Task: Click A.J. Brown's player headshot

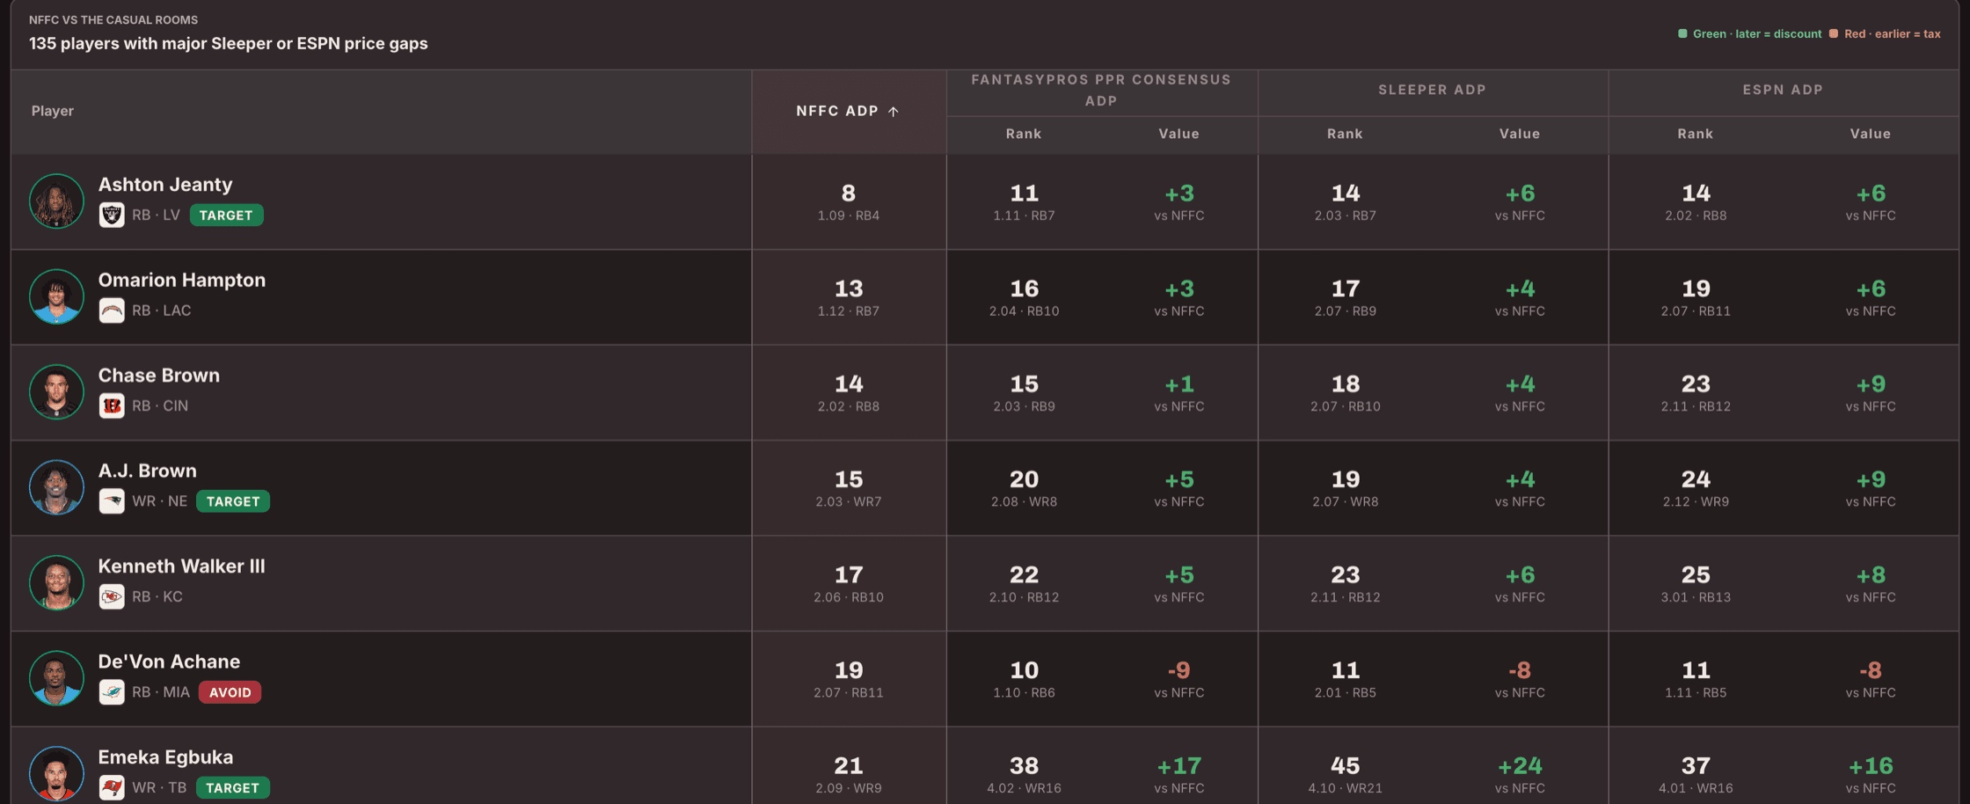Action: pyautogui.click(x=56, y=487)
